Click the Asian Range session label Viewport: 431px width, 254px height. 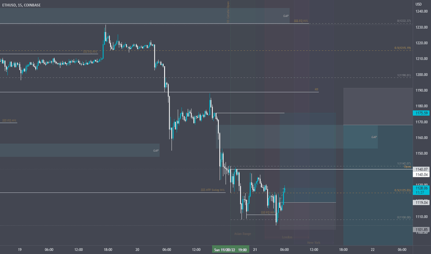(x=242, y=234)
